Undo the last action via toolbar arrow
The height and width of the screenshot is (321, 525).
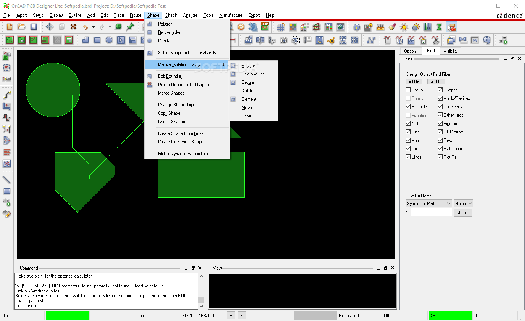click(x=85, y=27)
